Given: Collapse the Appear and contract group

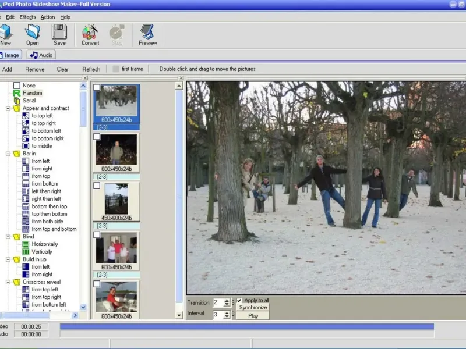Looking at the screenshot, I should coord(9,108).
